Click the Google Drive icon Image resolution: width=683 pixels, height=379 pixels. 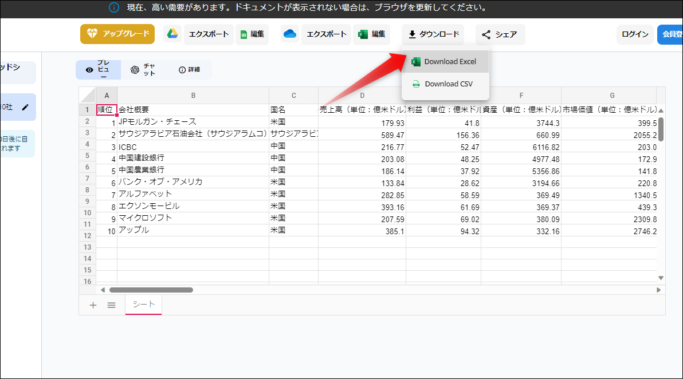pos(172,34)
